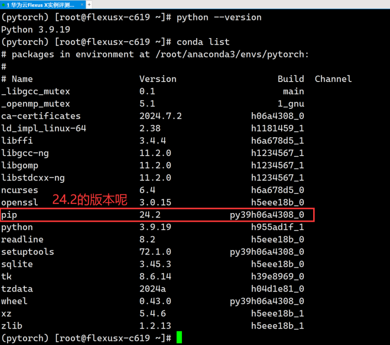Click build 'h39e8969_0' of tk
The height and width of the screenshot is (345, 390).
tap(277, 277)
